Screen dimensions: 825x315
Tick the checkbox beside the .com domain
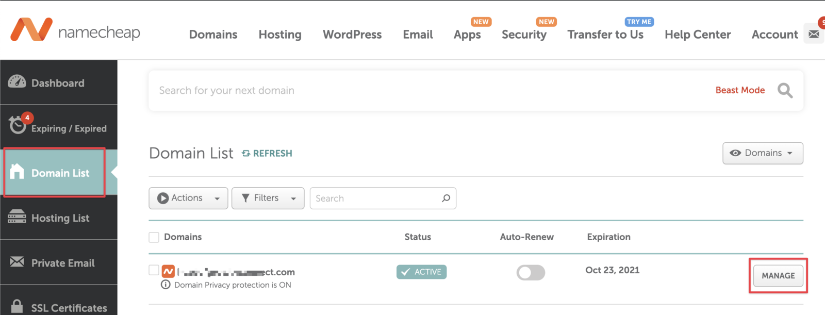[154, 270]
